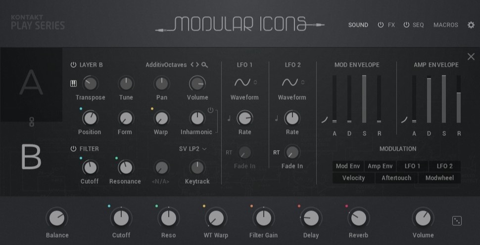Select the Aftertouch modulation button
Screen dimensions: 480x245
click(x=396, y=178)
